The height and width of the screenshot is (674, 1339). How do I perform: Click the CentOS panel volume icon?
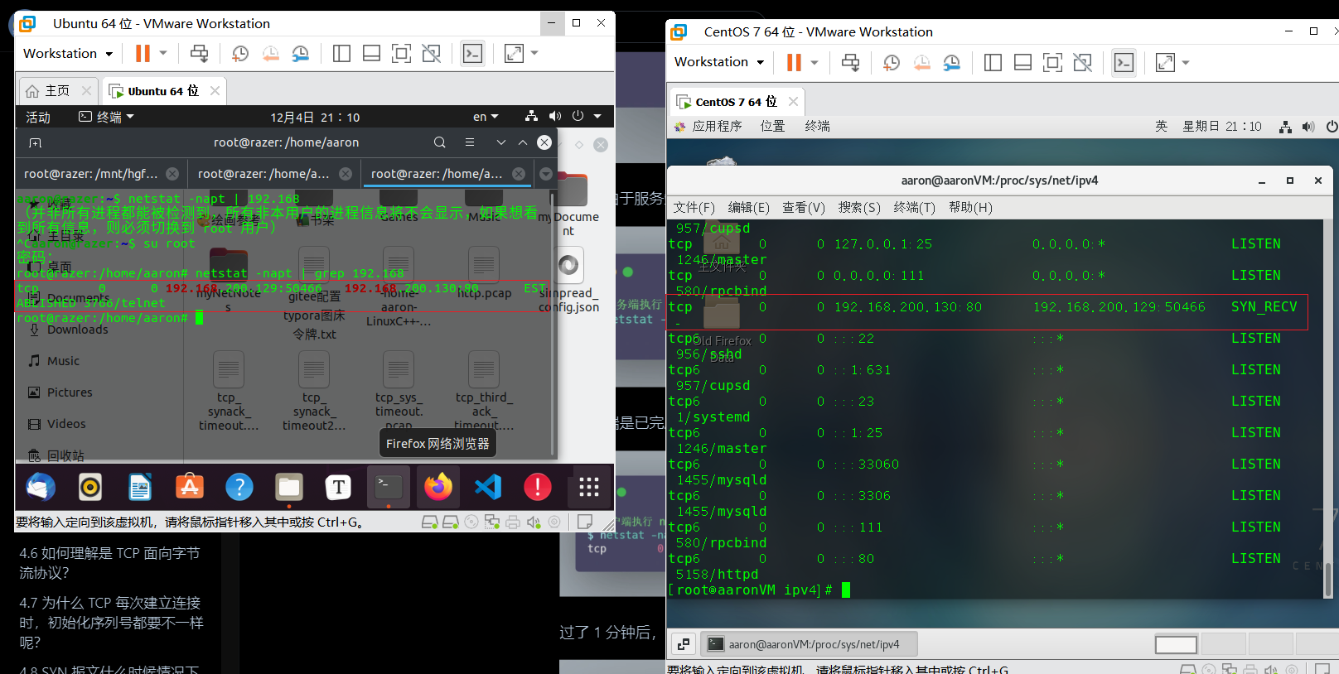point(1308,127)
